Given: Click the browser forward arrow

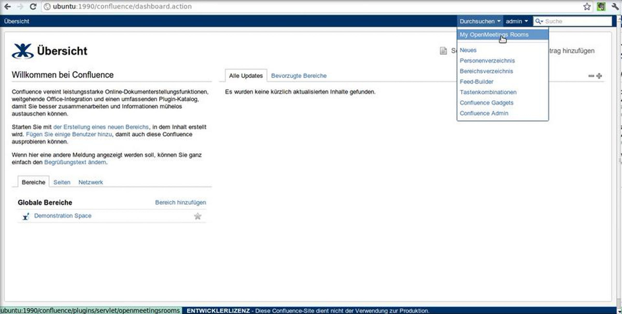Looking at the screenshot, I should click(20, 6).
